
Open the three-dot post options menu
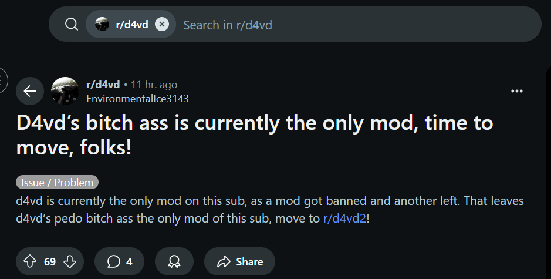[517, 91]
